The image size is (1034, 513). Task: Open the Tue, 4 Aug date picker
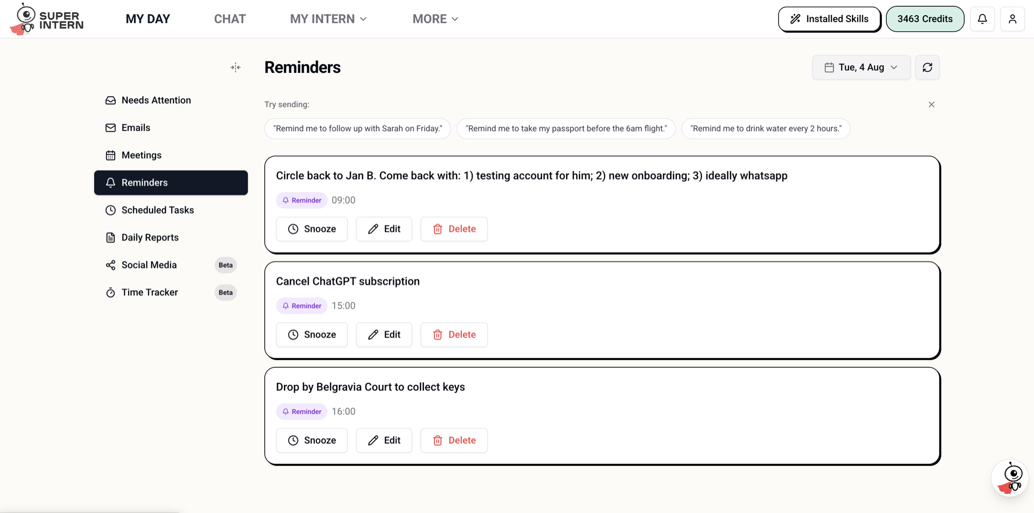pyautogui.click(x=861, y=67)
